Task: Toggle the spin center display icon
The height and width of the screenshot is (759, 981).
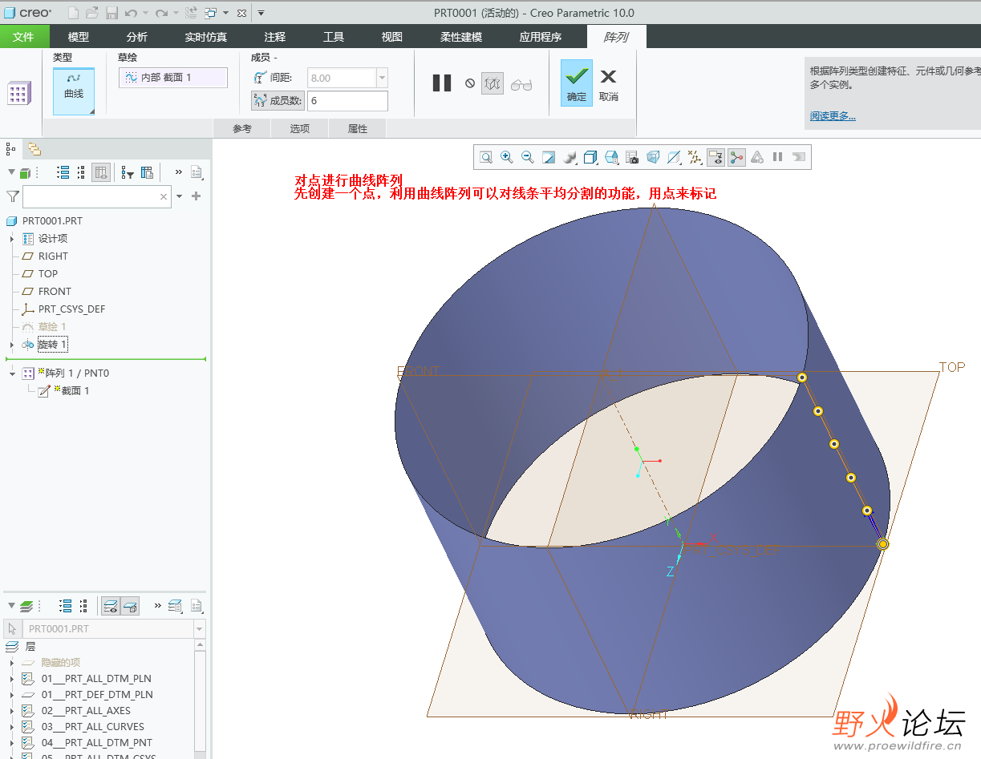Action: point(736,157)
